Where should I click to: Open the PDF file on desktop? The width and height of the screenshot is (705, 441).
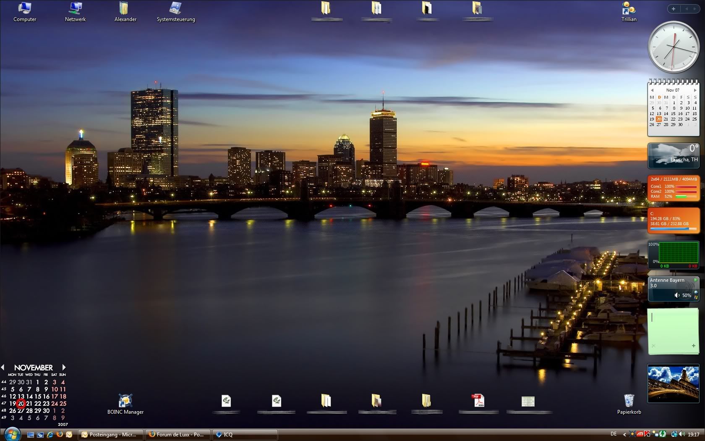[x=478, y=402]
